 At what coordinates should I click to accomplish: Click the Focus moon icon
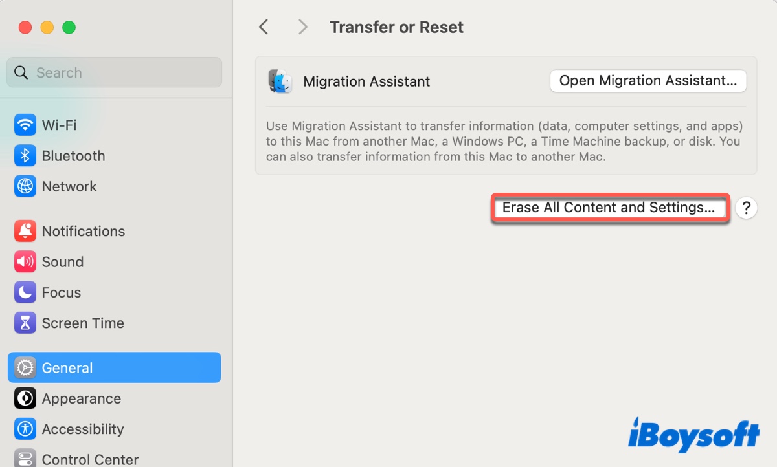(x=25, y=292)
